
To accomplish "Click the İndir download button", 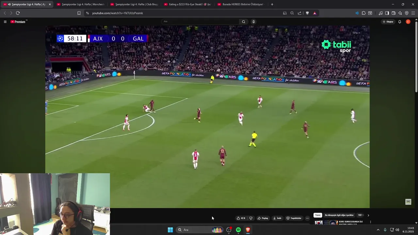I will tap(277, 218).
